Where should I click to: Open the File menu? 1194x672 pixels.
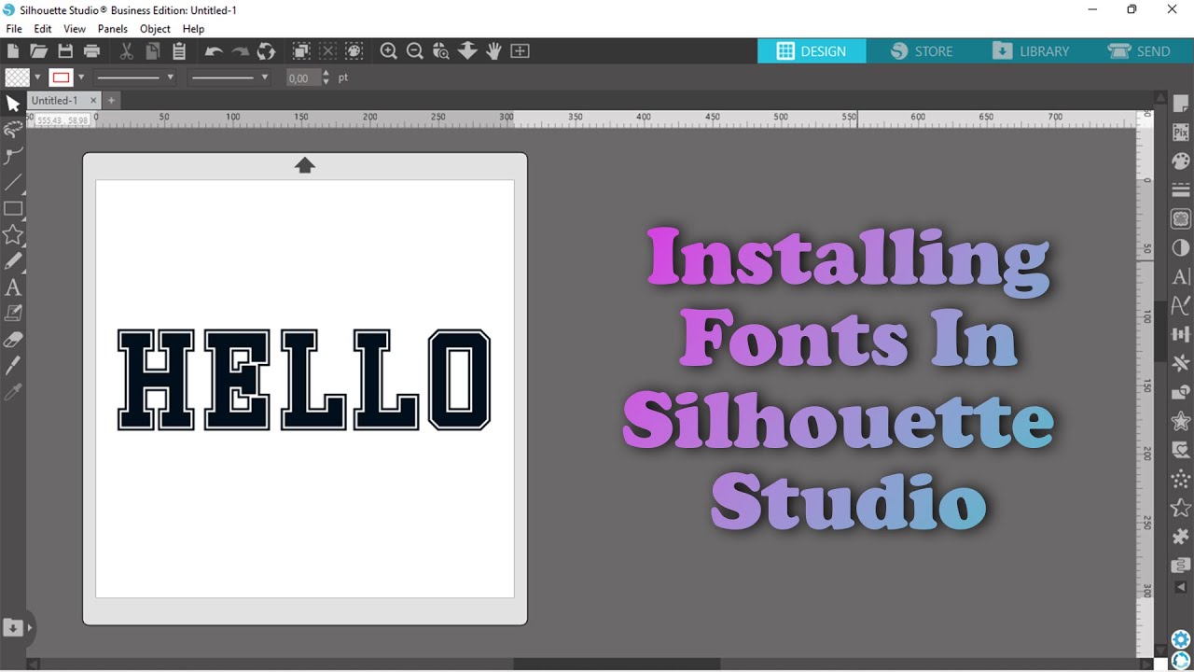14,29
